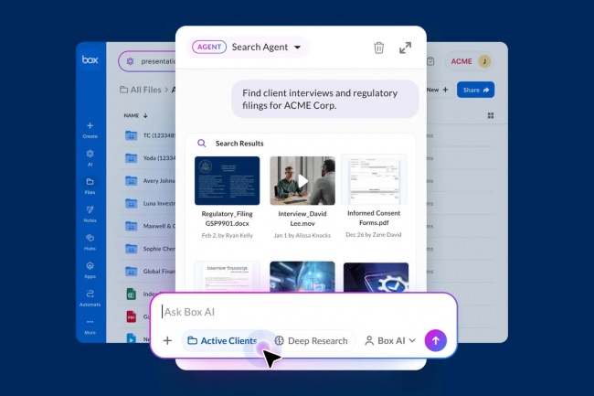Click the 'Search Results' heading
The image size is (594, 396).
pyautogui.click(x=239, y=144)
